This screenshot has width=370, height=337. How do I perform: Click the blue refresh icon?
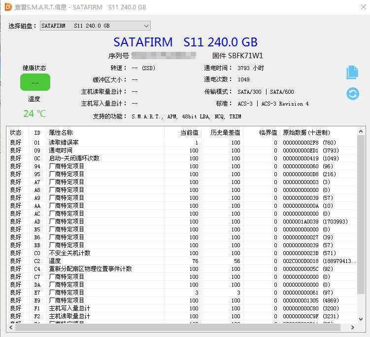tap(353, 94)
